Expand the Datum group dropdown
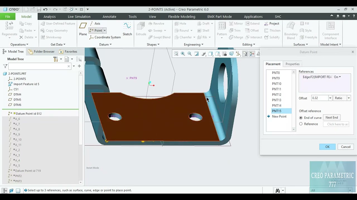This screenshot has height=200, width=357. tap(105, 44)
